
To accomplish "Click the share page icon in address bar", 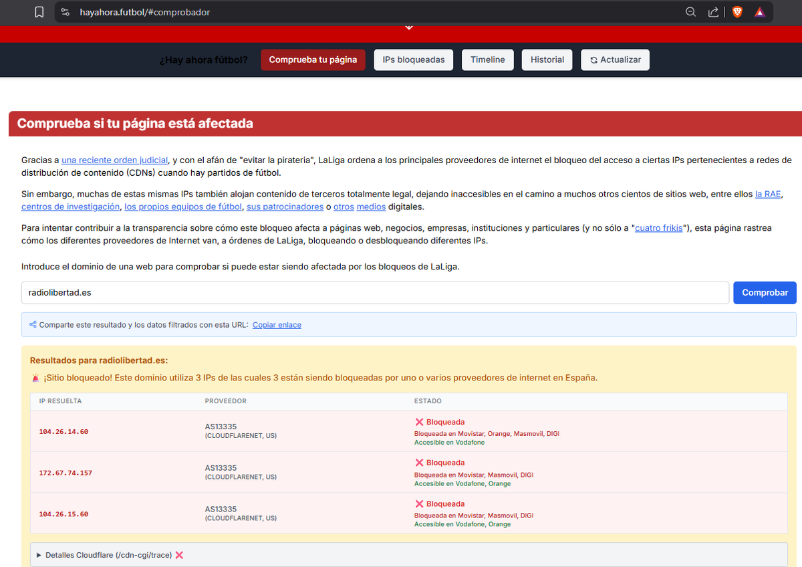I will pyautogui.click(x=714, y=12).
